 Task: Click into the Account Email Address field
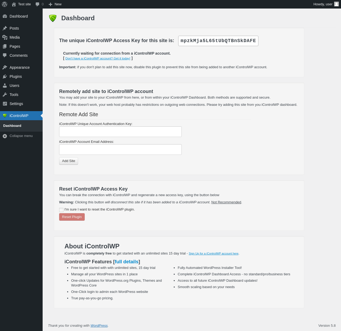[x=120, y=150]
